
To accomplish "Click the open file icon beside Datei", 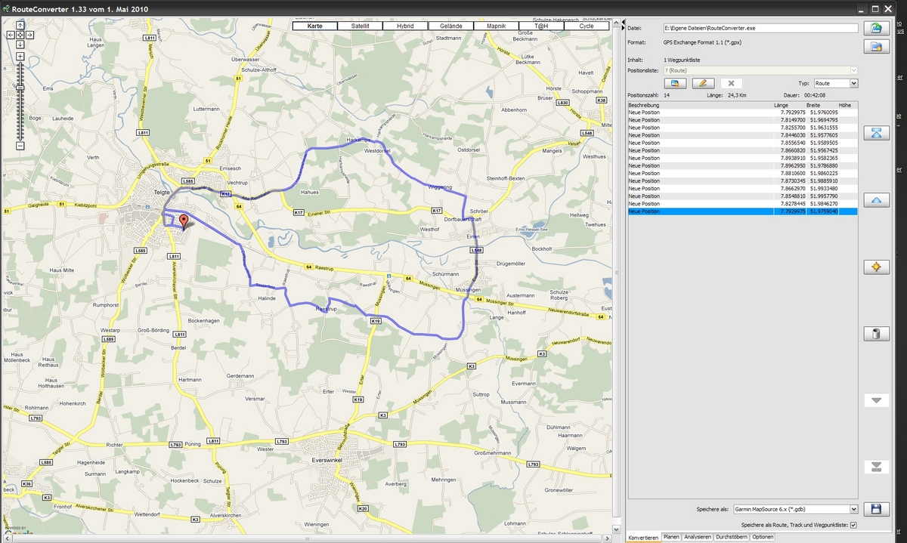I will tap(876, 28).
